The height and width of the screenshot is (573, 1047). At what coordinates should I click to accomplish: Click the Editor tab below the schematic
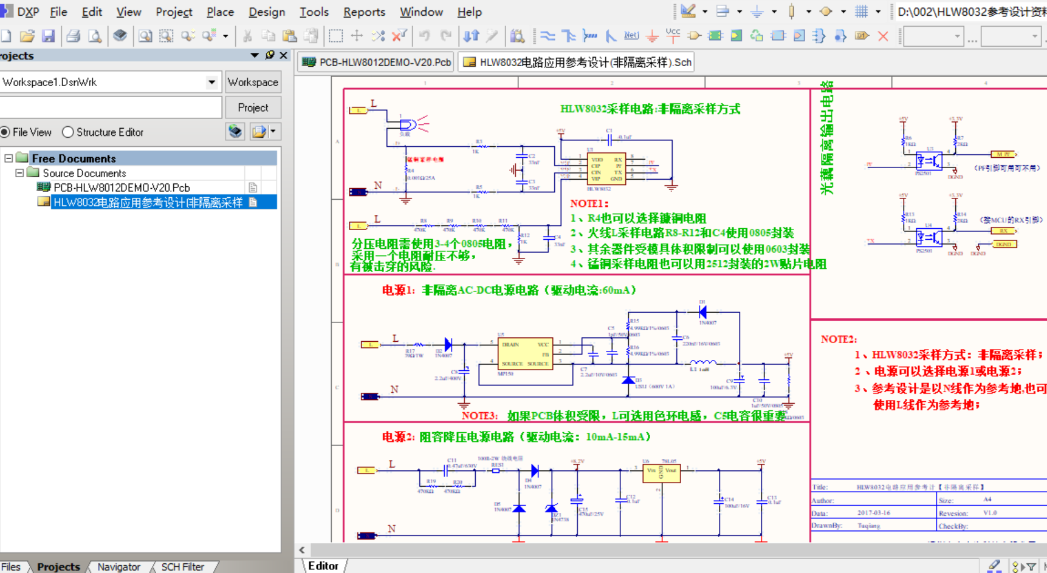(x=323, y=566)
